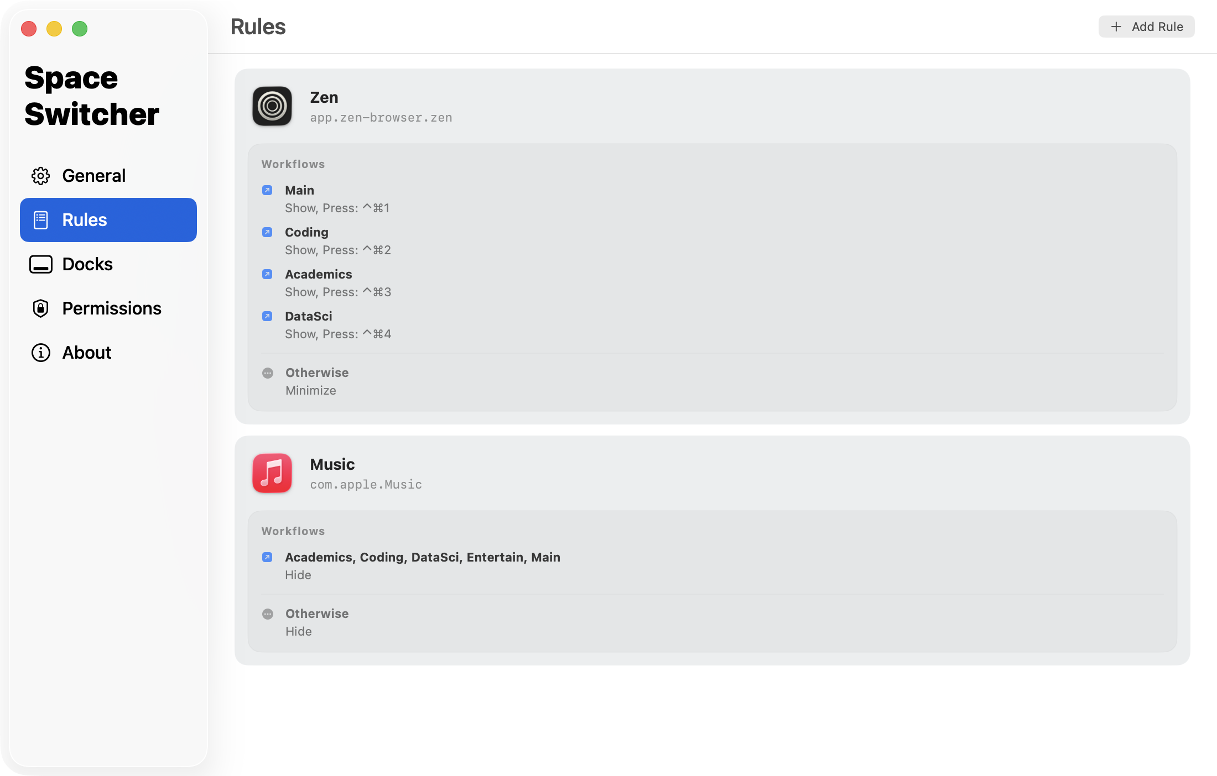Screen dimensions: 1217x776
Task: Select the Coding workflow entry
Action: pos(306,232)
